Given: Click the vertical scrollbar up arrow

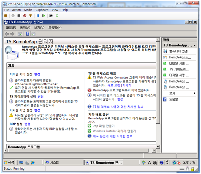Looking at the screenshot, I should point(158,40).
